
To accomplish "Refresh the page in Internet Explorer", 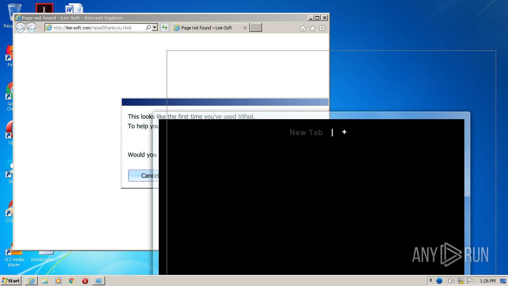I will (165, 28).
